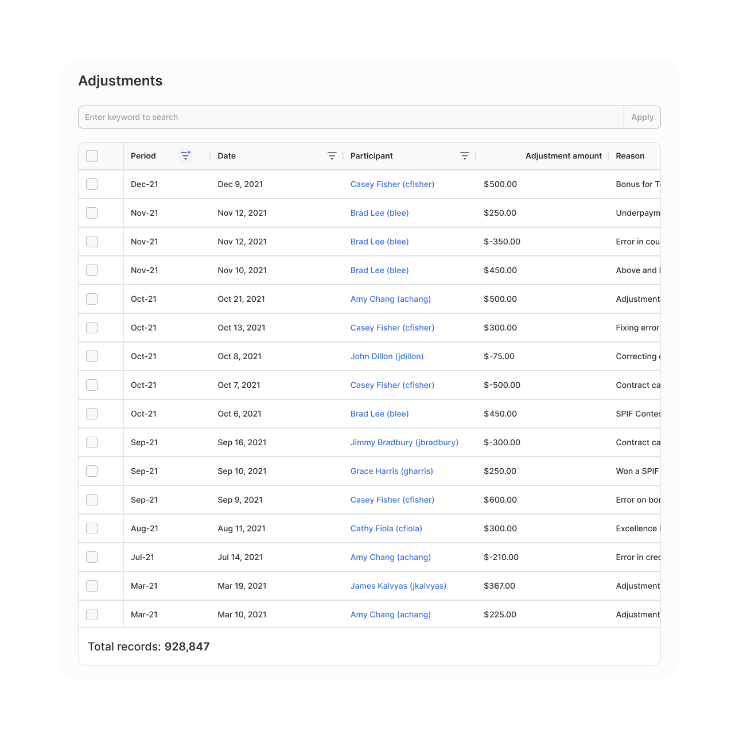739x739 pixels.
Task: Open the Date column filter icon
Action: (x=332, y=155)
